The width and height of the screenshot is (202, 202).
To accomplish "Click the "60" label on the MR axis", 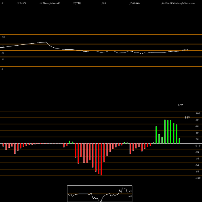I will [x=197, y=126].
